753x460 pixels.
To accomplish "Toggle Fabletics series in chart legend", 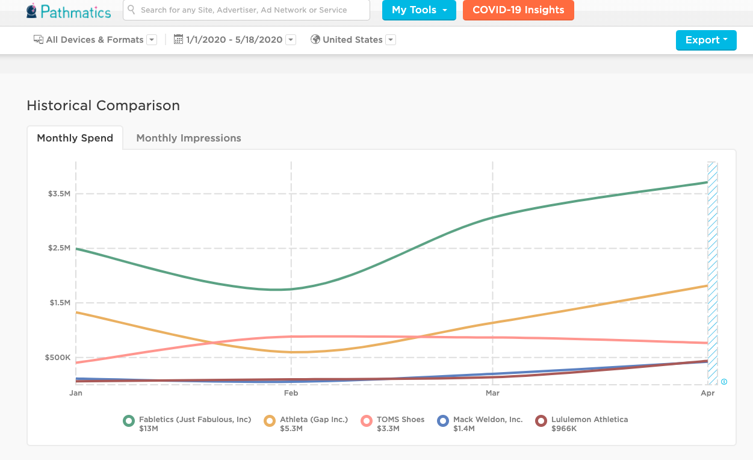I will [129, 421].
